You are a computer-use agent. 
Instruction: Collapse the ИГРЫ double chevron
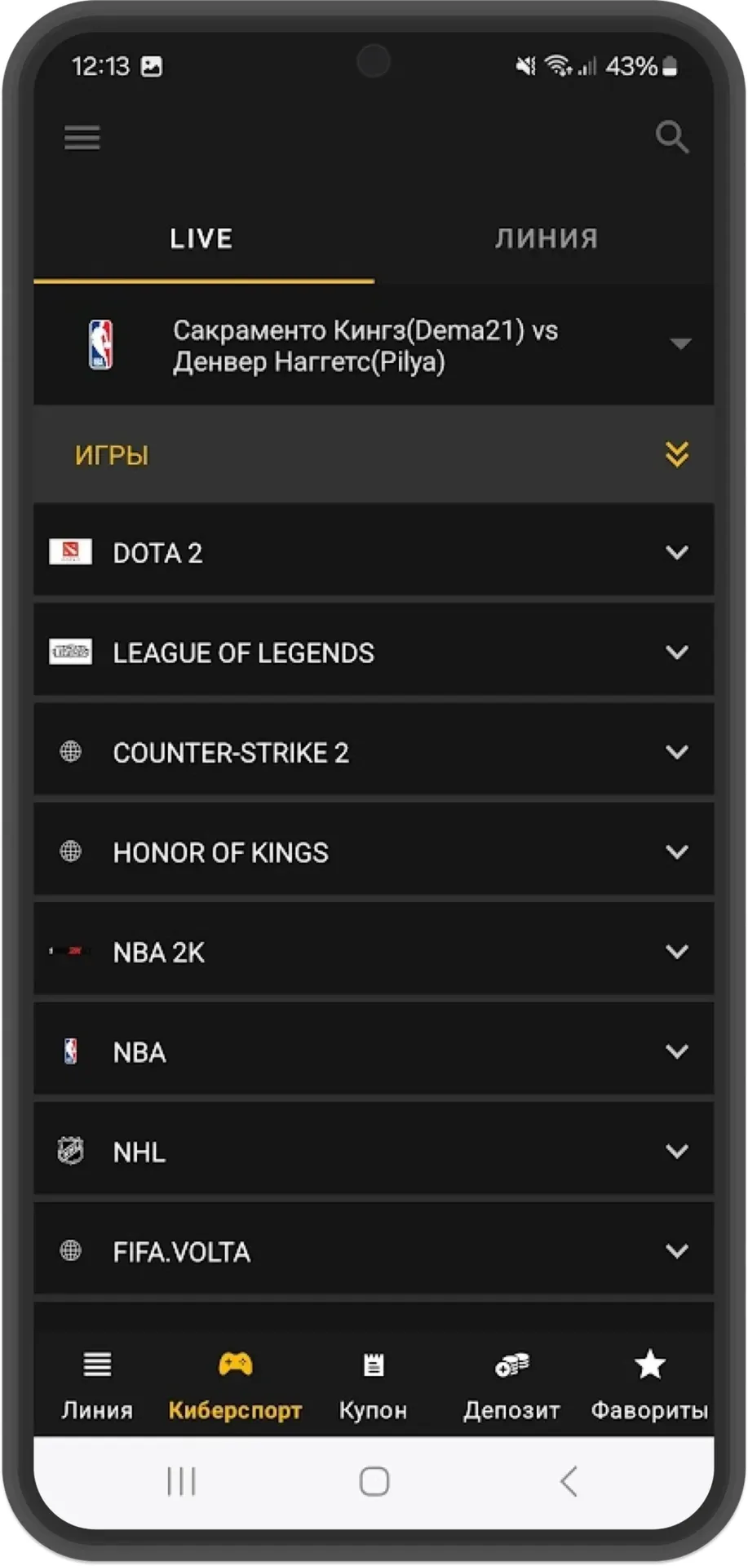pos(677,454)
